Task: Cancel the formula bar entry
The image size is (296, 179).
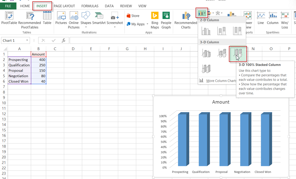Action: [x=43, y=40]
